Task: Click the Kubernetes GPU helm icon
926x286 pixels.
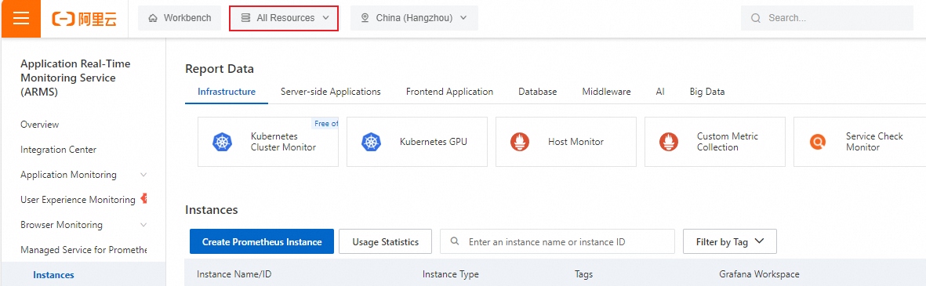Action: point(370,142)
